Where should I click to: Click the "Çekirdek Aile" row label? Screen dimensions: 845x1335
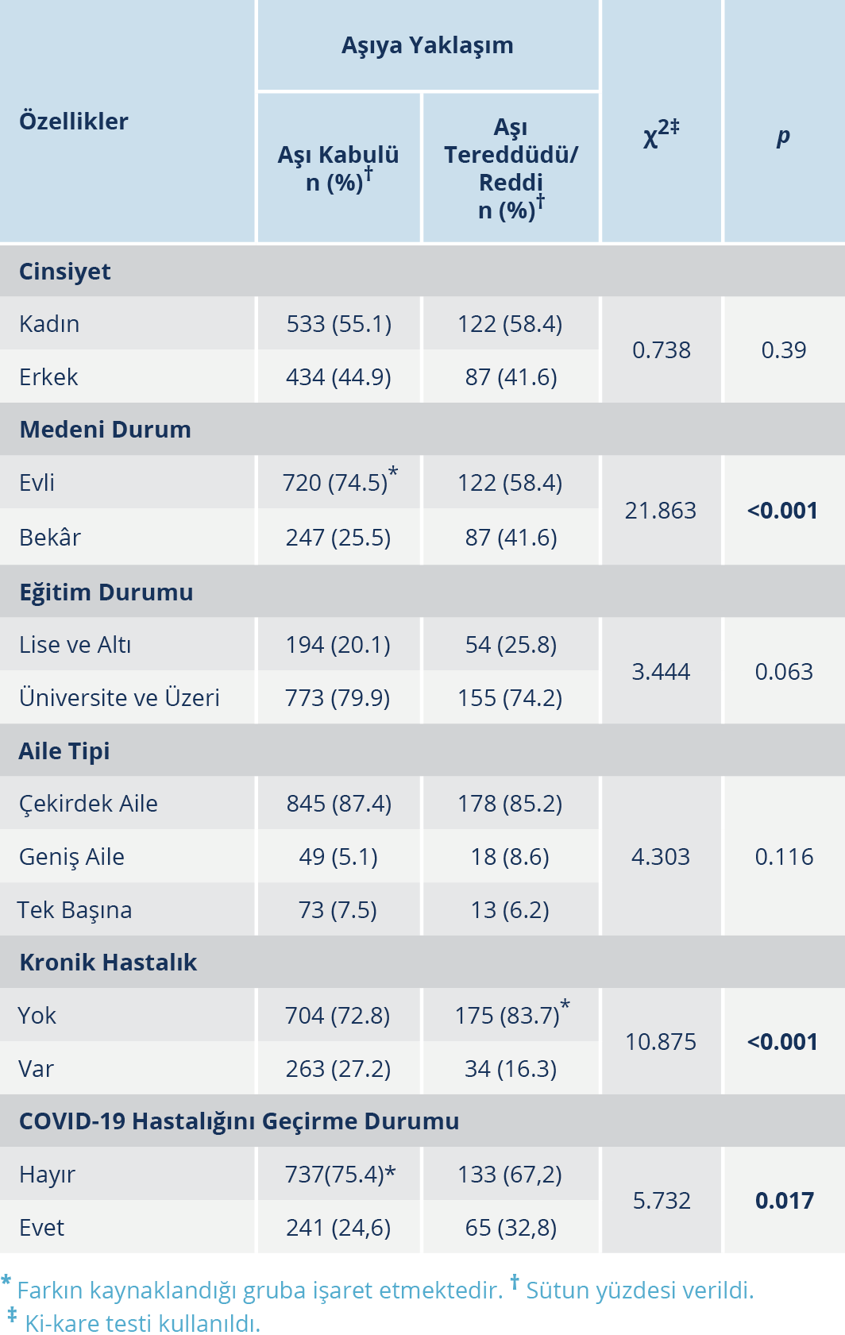pyautogui.click(x=88, y=804)
